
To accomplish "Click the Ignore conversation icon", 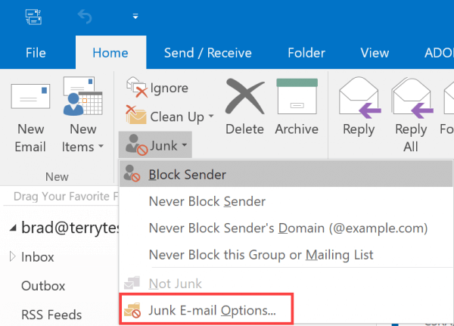I will coord(137,87).
